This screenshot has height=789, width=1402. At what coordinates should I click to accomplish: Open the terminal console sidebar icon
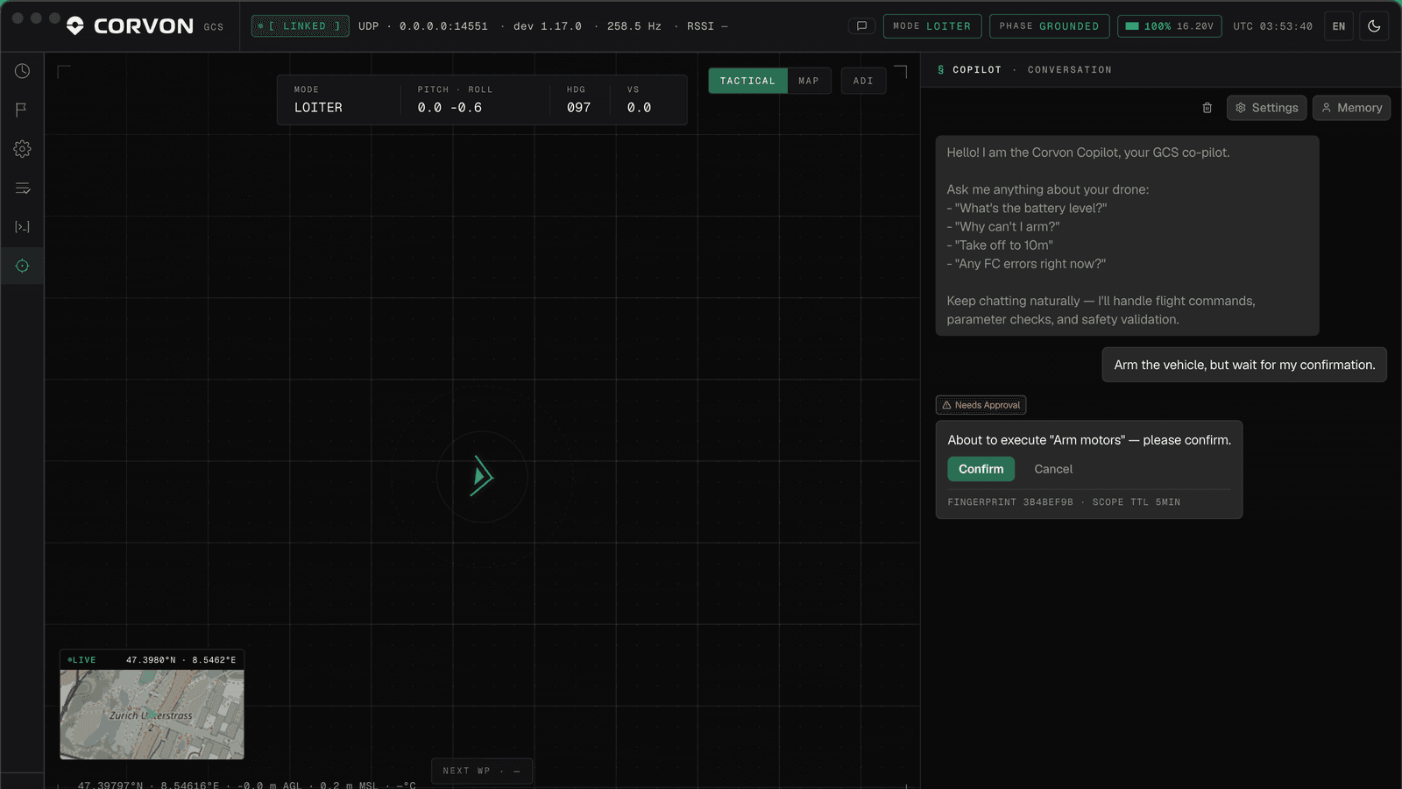click(x=22, y=227)
